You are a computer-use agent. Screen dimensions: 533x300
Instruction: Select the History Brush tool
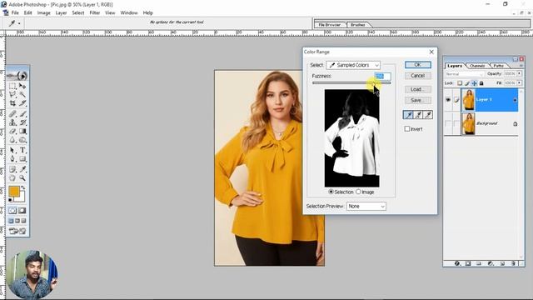coord(22,122)
